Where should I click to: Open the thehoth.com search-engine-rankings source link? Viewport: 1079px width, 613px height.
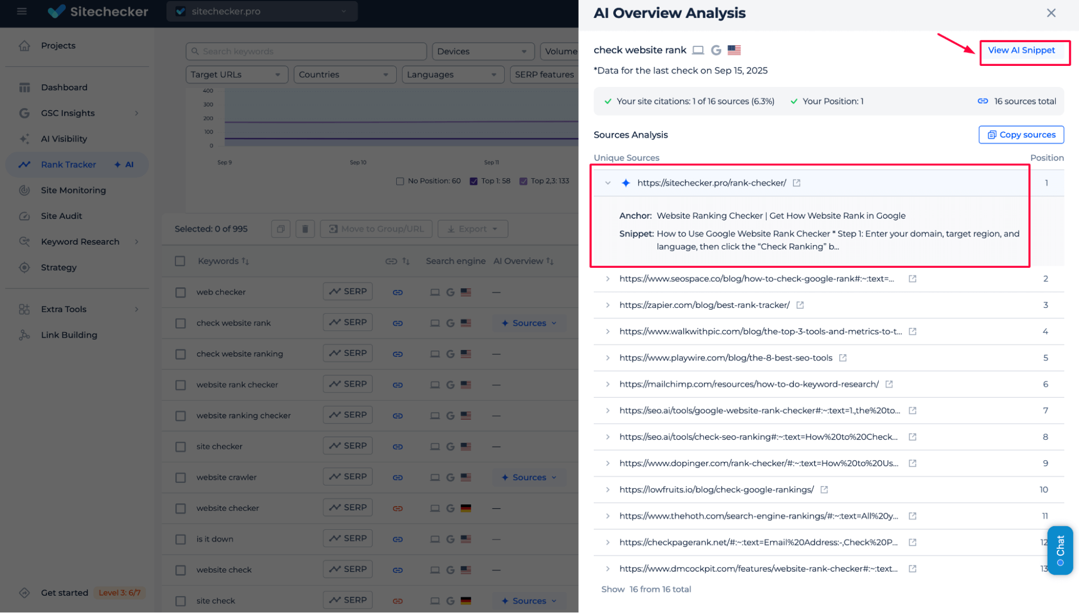(x=758, y=516)
